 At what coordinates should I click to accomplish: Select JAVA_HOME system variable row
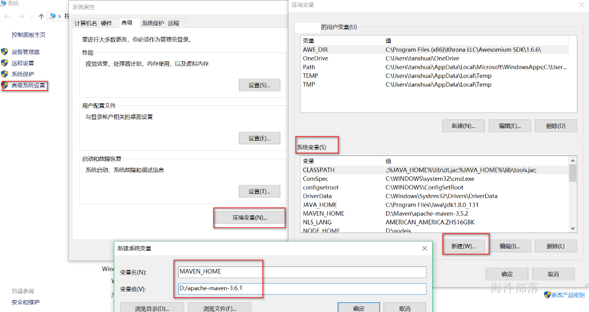[x=435, y=205]
